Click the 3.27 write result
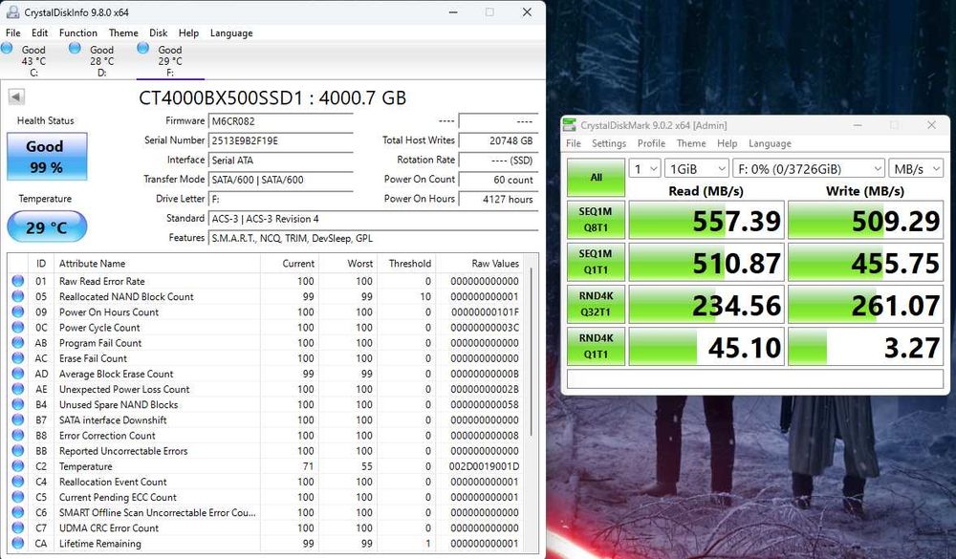The width and height of the screenshot is (956, 559). pos(866,346)
